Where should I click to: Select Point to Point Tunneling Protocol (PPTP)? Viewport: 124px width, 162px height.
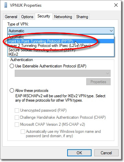point(61,41)
